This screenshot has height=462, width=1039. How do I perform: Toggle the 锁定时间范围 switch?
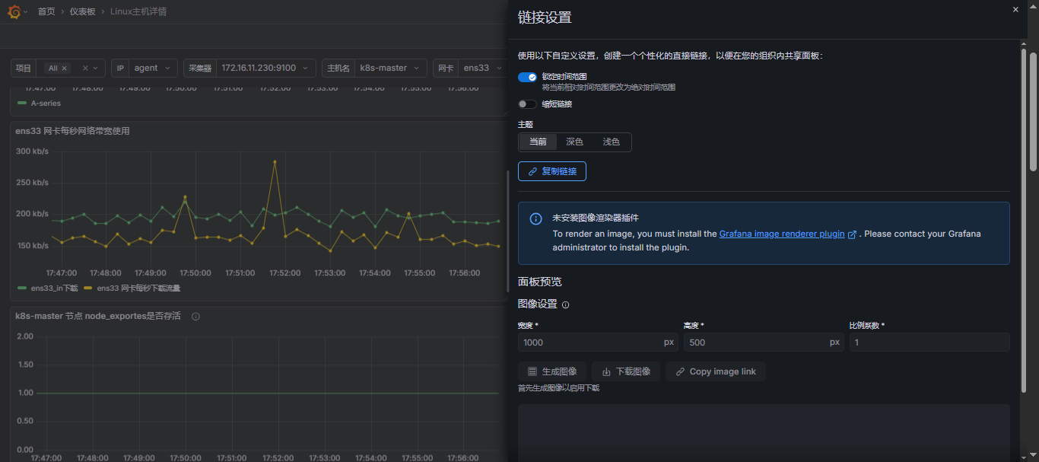(x=528, y=77)
